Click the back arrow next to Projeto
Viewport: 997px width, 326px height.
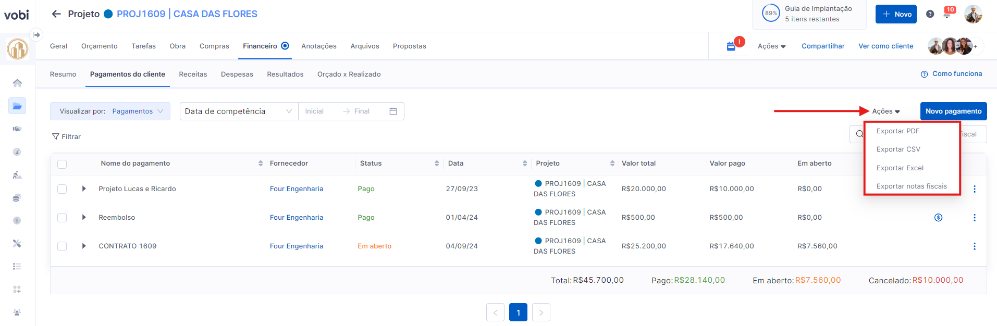point(56,14)
